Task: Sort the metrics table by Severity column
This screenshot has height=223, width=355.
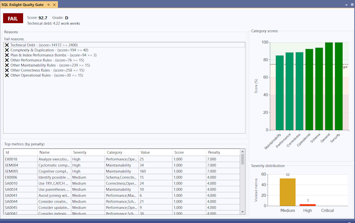Action: (87, 152)
